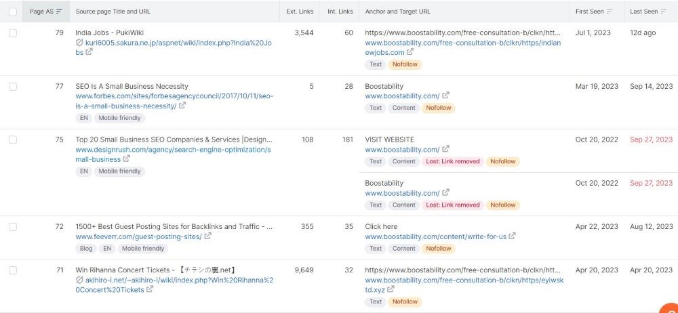Image resolution: width=678 pixels, height=313 pixels.
Task: Sort by Page AS column
Action: [46, 12]
